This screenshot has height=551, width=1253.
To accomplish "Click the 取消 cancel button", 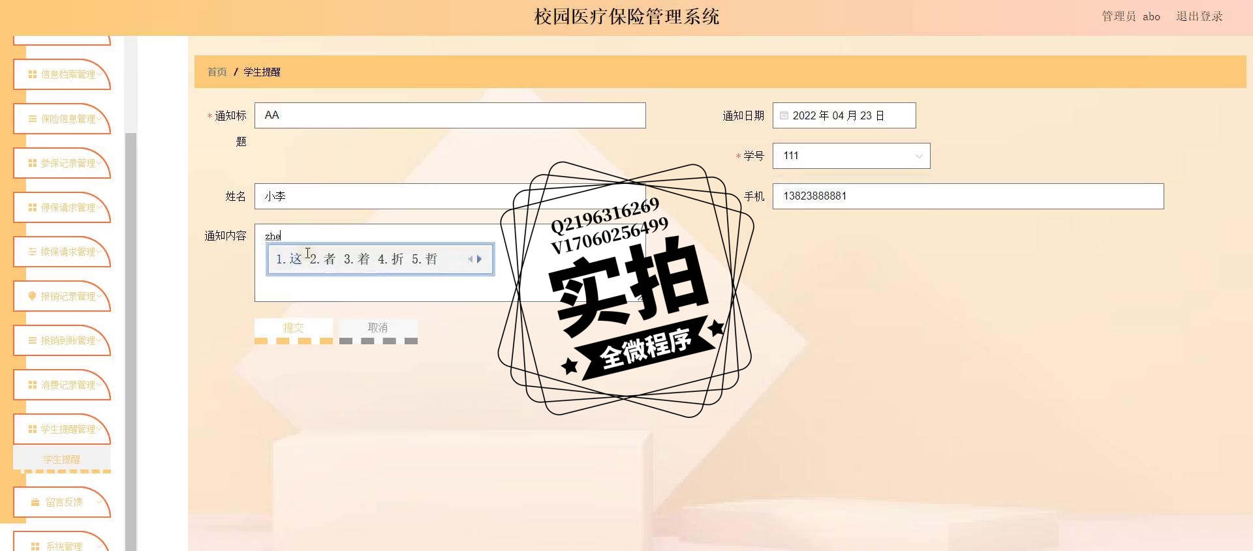I will pos(378,327).
